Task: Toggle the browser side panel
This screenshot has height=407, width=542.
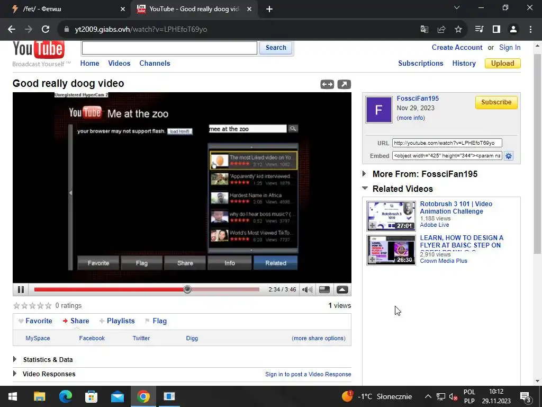Action: (x=496, y=30)
